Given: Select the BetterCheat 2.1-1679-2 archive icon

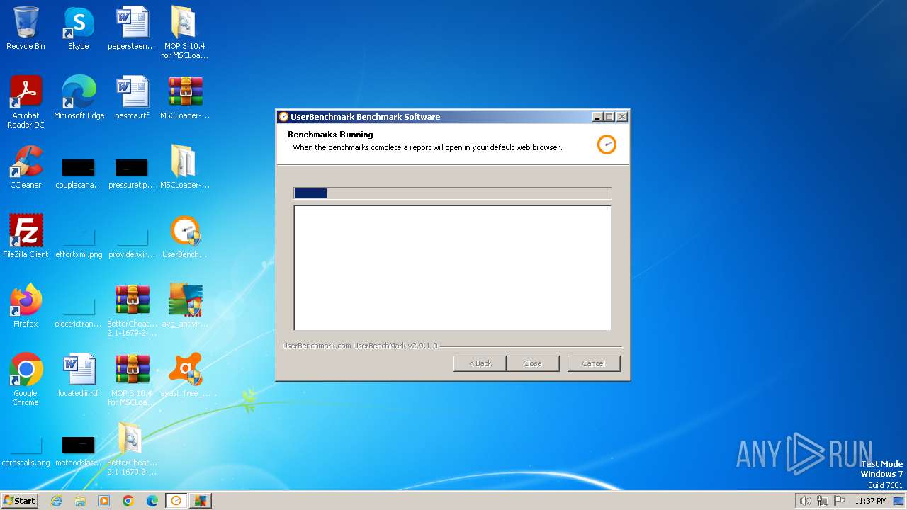Looking at the screenshot, I should [132, 310].
